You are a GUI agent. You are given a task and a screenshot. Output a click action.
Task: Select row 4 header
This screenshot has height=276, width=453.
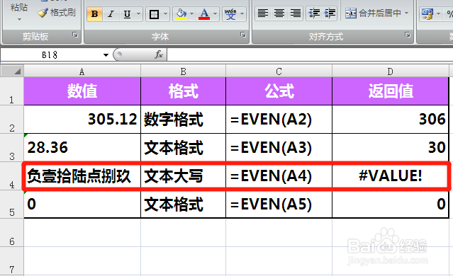[12, 176]
